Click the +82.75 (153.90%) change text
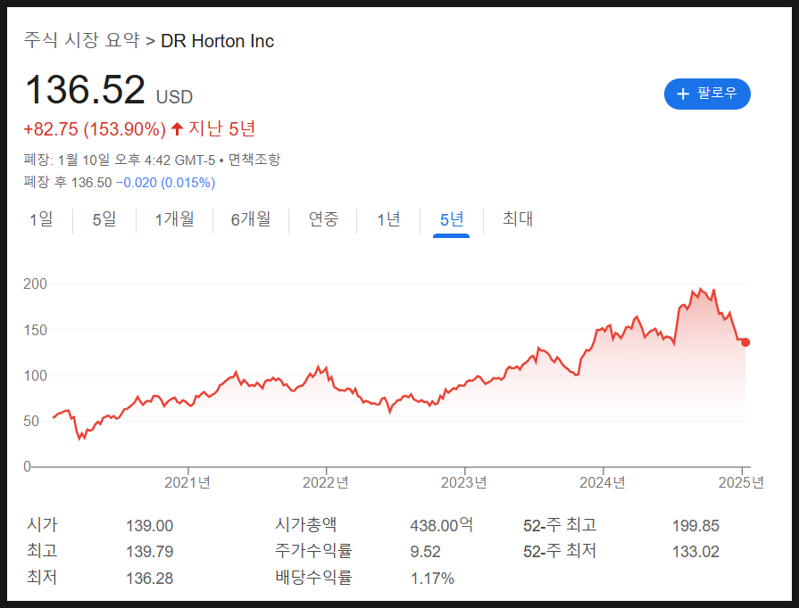799x608 pixels. [x=95, y=129]
